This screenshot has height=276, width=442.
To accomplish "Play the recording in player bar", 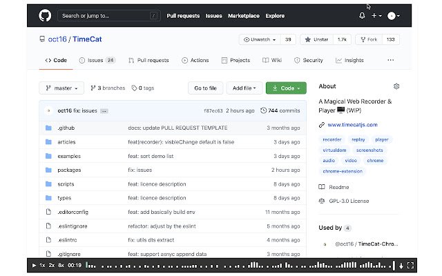I will pyautogui.click(x=34, y=265).
